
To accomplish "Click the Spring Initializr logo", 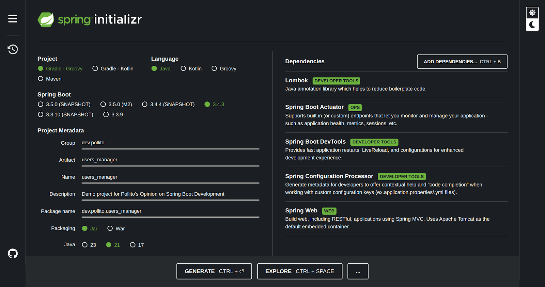I will (x=90, y=19).
